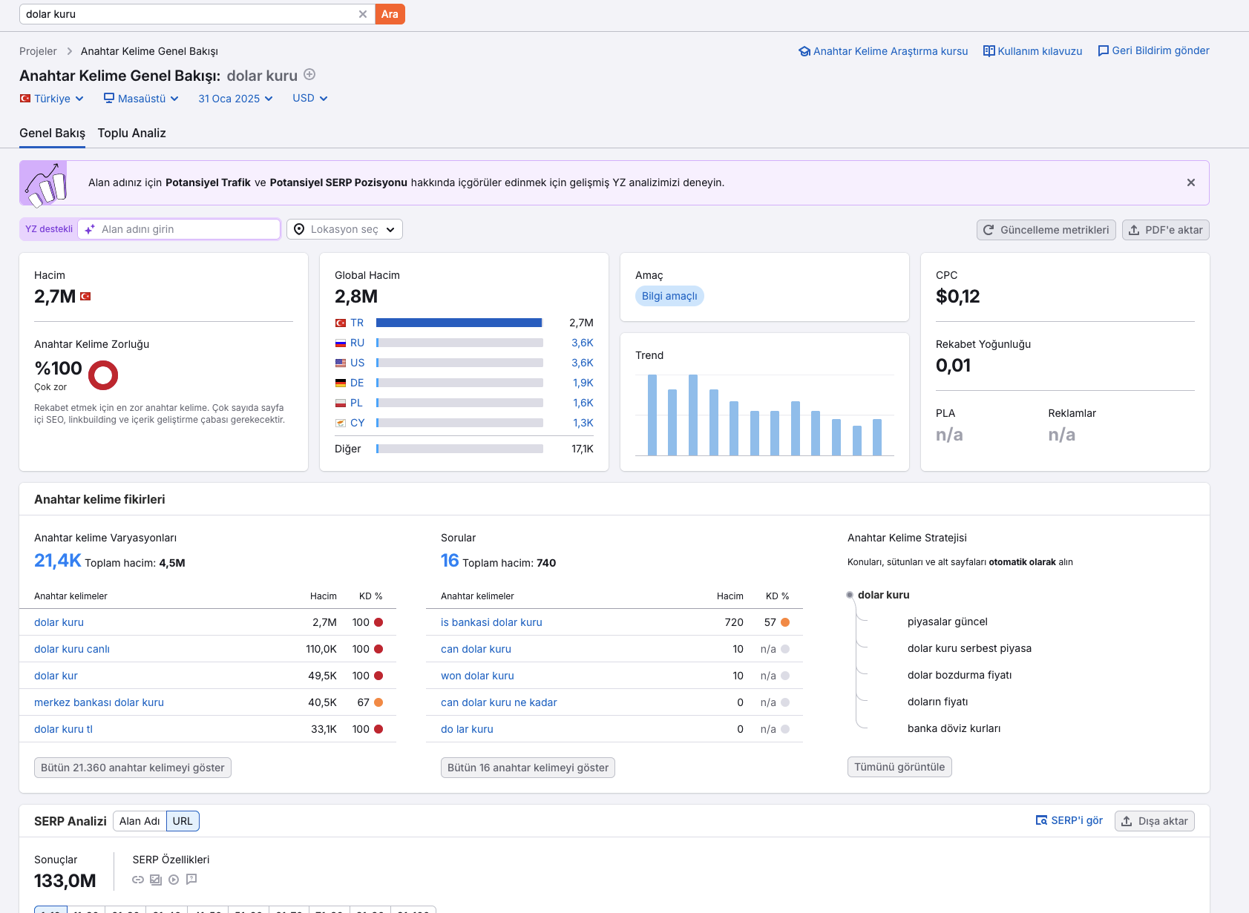The height and width of the screenshot is (913, 1249).
Task: Add keyword to list via plus icon
Action: click(x=310, y=74)
